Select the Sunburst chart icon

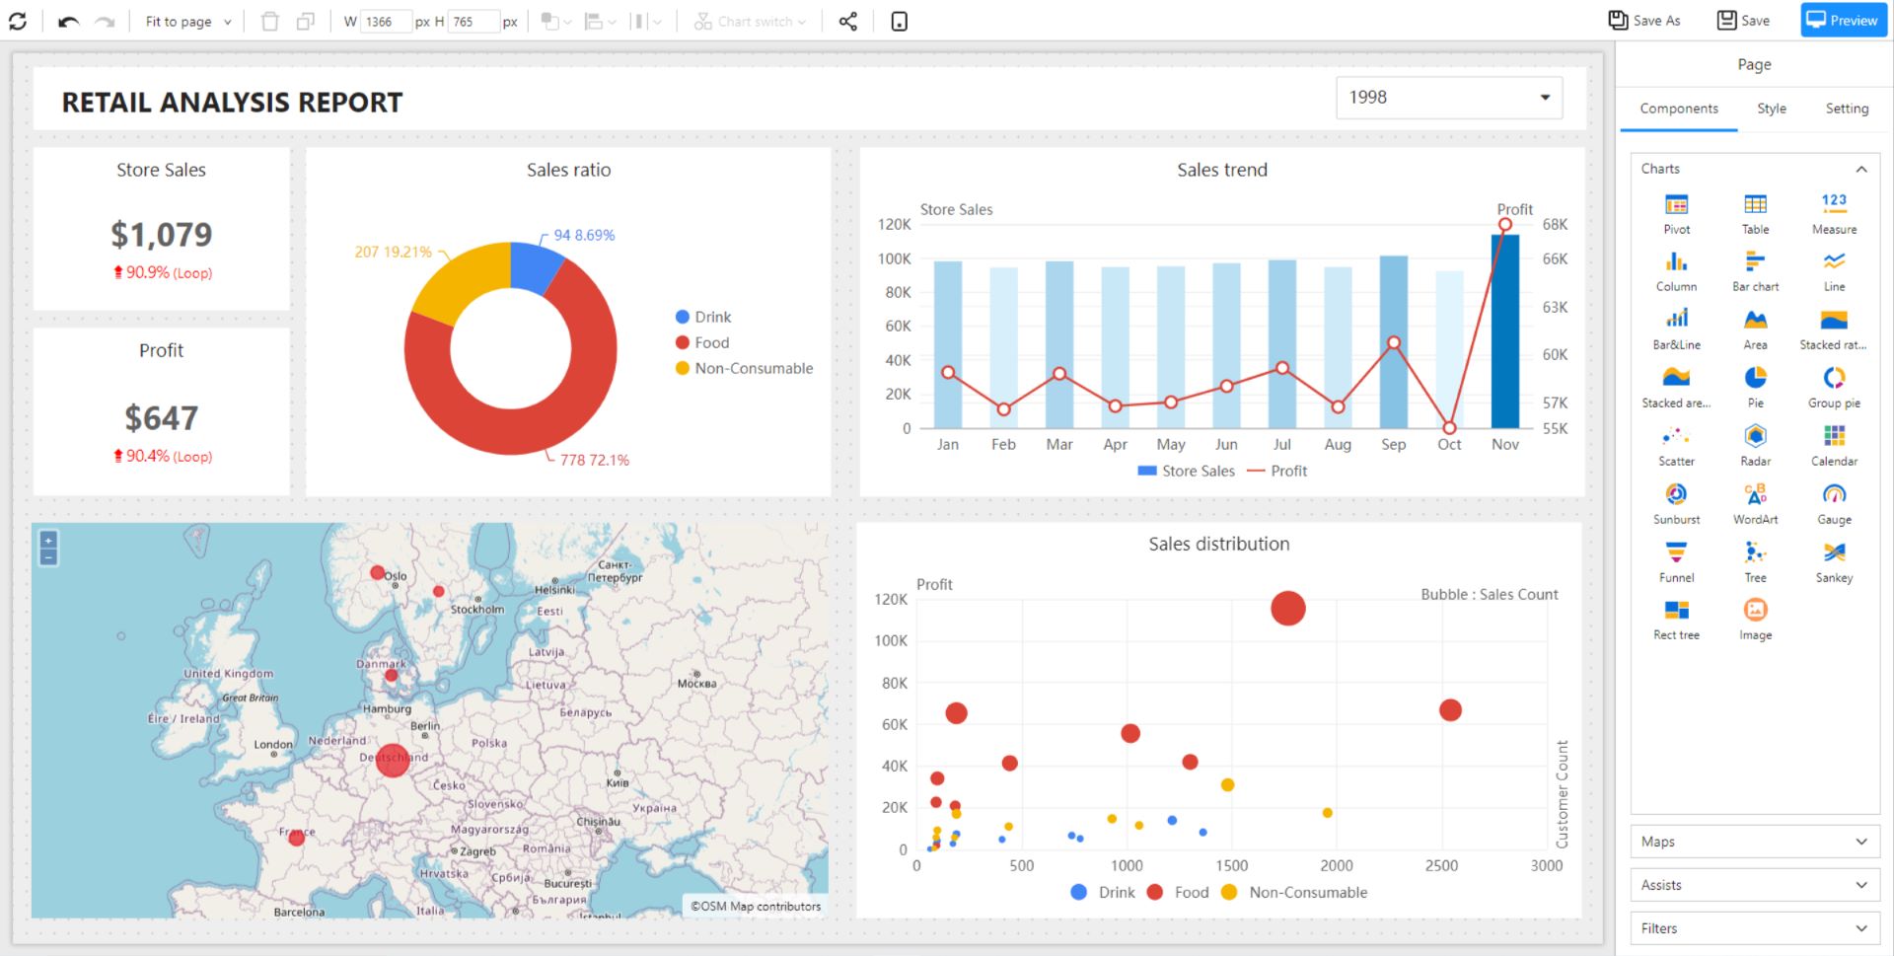tap(1676, 495)
